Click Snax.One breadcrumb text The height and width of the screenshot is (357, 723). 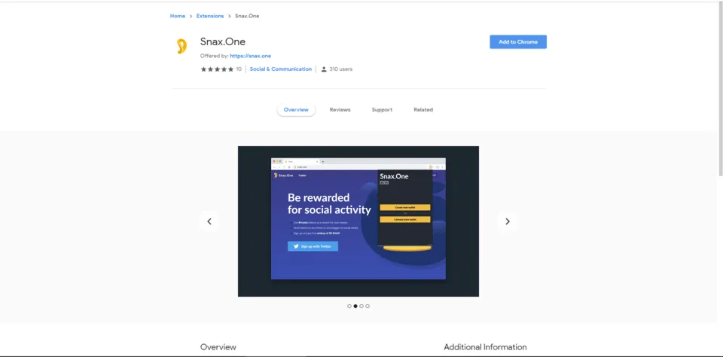point(247,16)
